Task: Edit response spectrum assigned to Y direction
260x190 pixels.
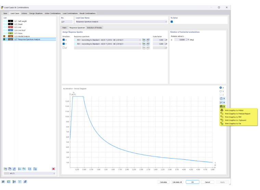Action: tap(148, 44)
